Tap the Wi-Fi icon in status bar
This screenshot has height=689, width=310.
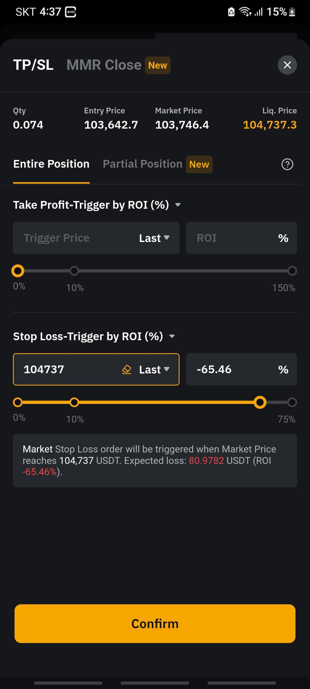(x=245, y=12)
